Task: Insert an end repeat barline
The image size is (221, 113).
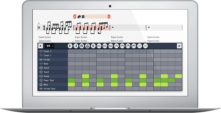Action: click(76, 46)
